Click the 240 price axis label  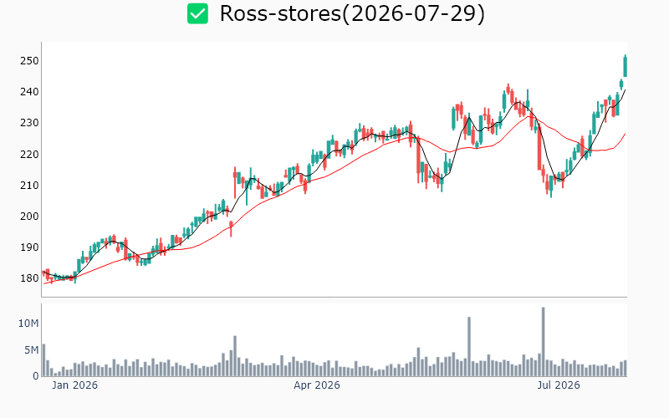[29, 92]
